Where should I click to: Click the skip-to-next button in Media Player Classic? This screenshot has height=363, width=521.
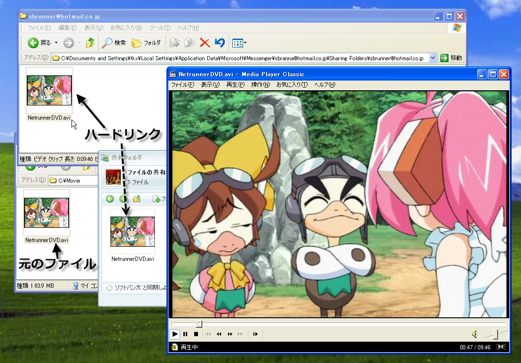coord(241,334)
